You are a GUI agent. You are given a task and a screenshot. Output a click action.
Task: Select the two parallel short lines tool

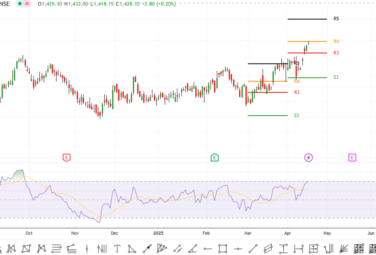click(177, 248)
